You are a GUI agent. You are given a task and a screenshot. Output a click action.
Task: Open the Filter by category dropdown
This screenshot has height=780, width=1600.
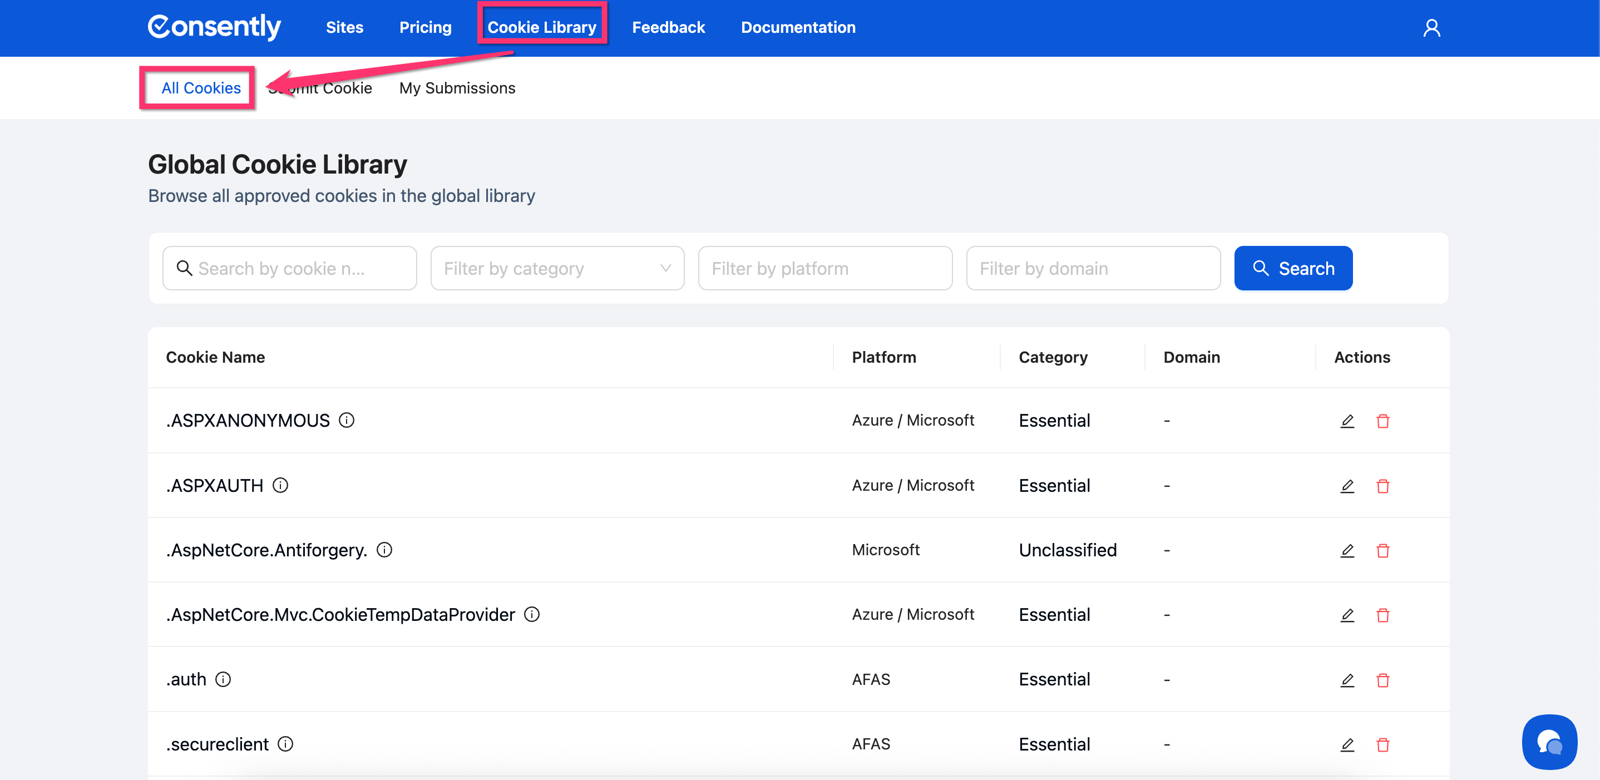[x=557, y=268]
